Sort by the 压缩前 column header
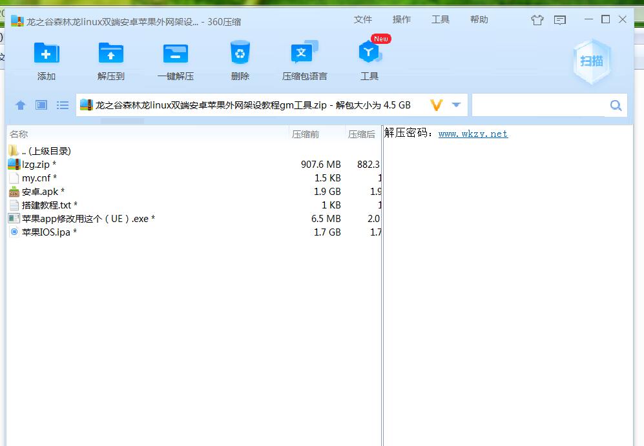This screenshot has height=446, width=644. pyautogui.click(x=306, y=134)
